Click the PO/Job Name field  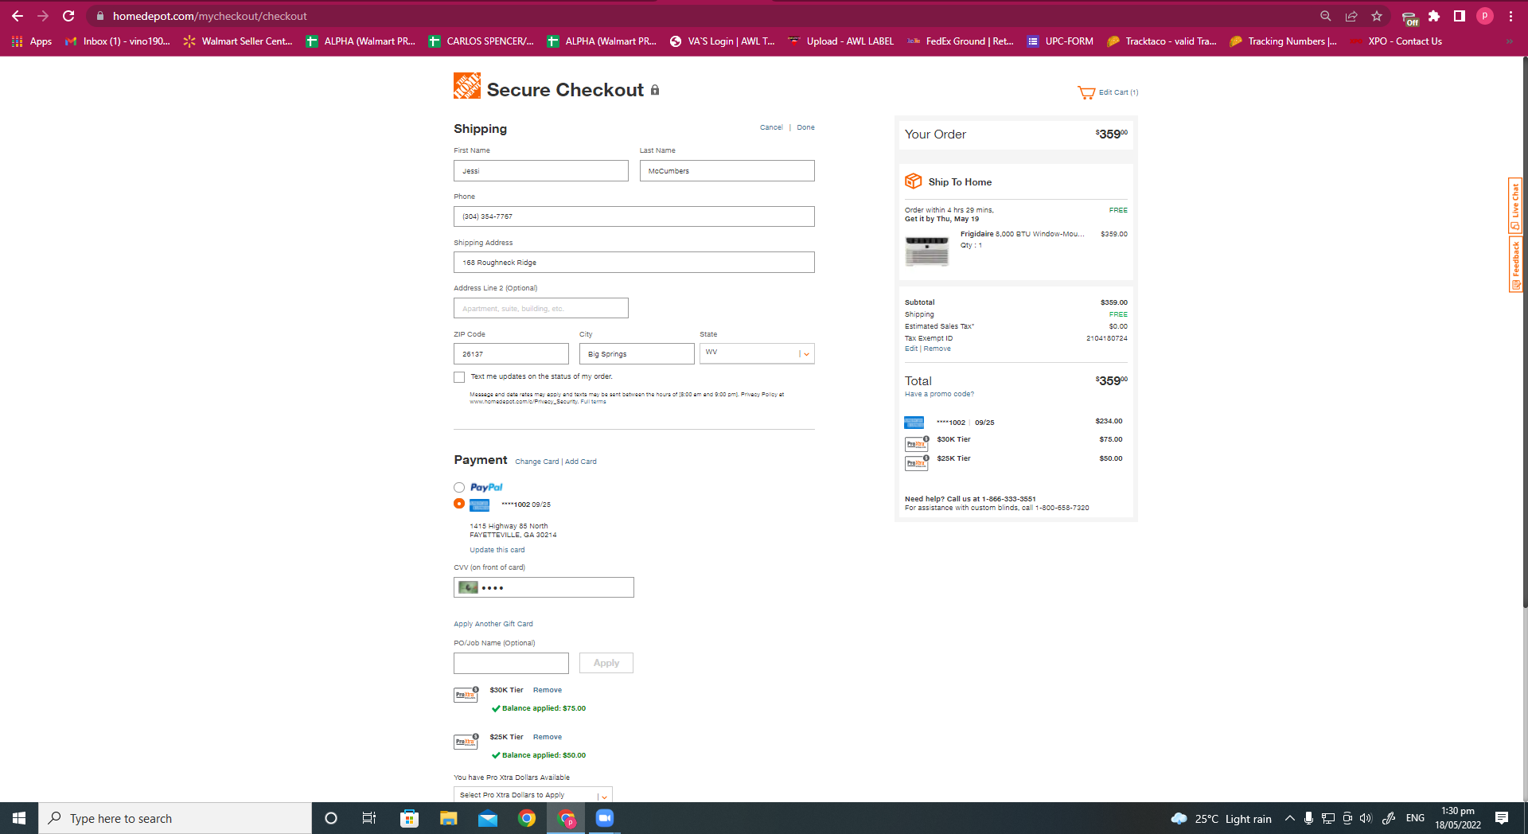pos(511,663)
